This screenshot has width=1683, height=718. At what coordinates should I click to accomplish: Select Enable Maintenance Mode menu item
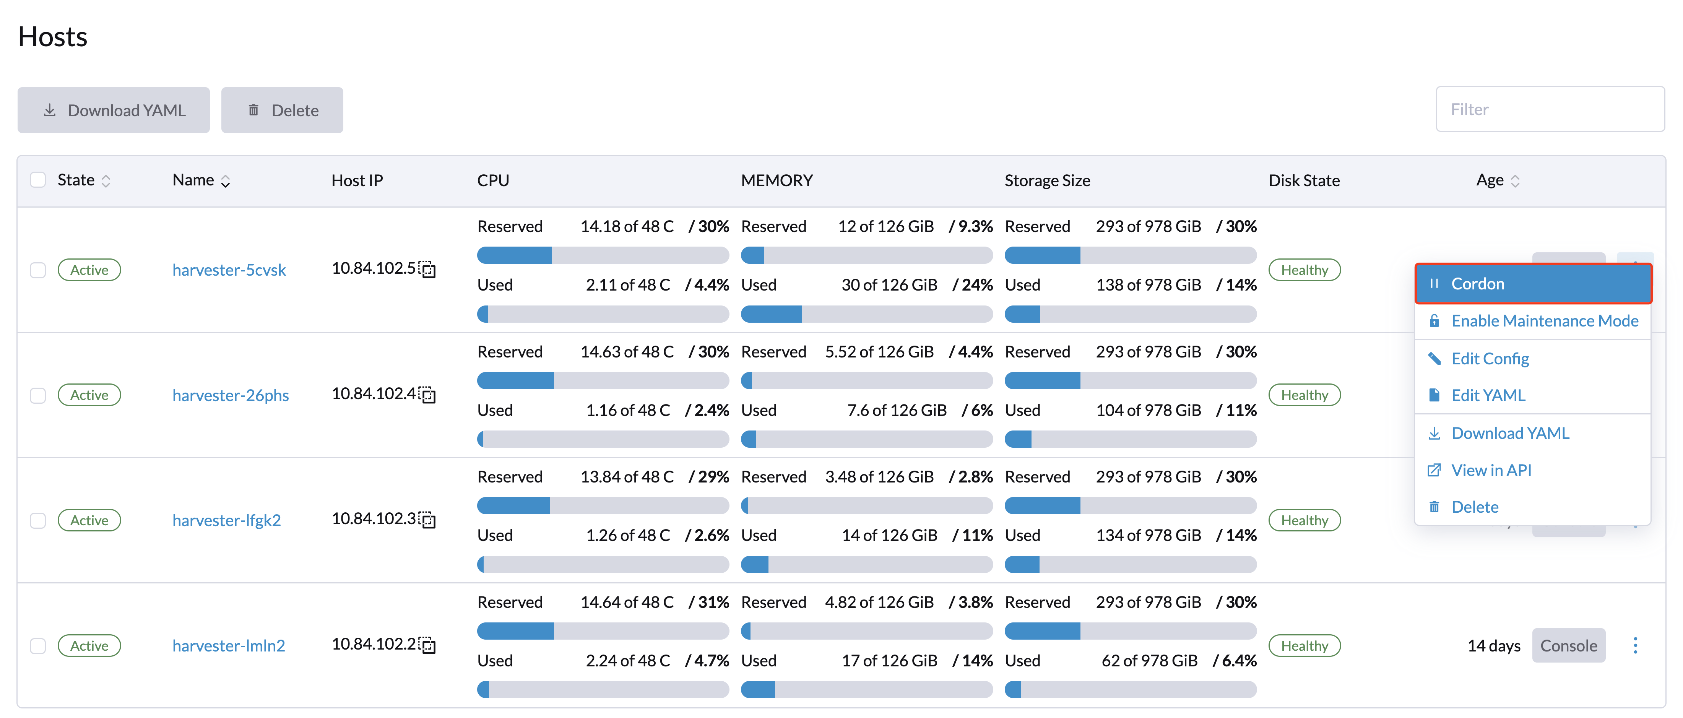pyautogui.click(x=1544, y=321)
